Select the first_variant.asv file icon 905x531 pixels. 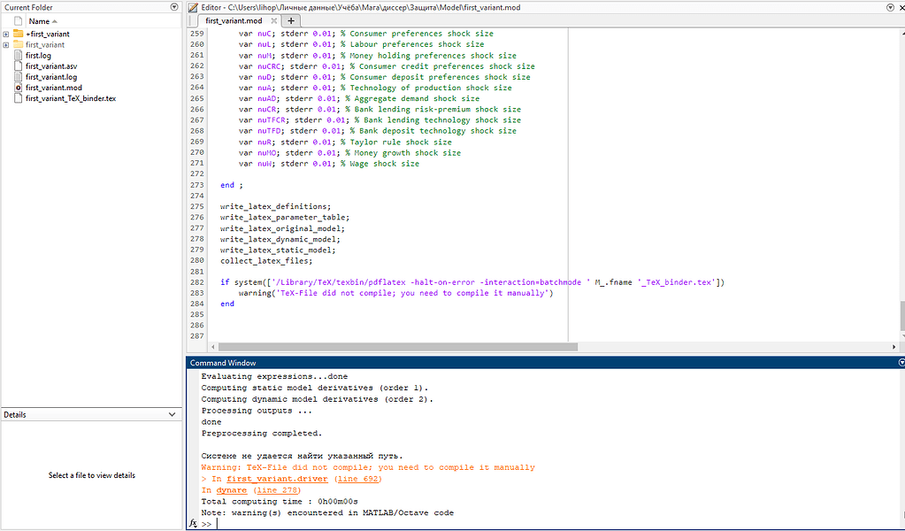(18, 66)
